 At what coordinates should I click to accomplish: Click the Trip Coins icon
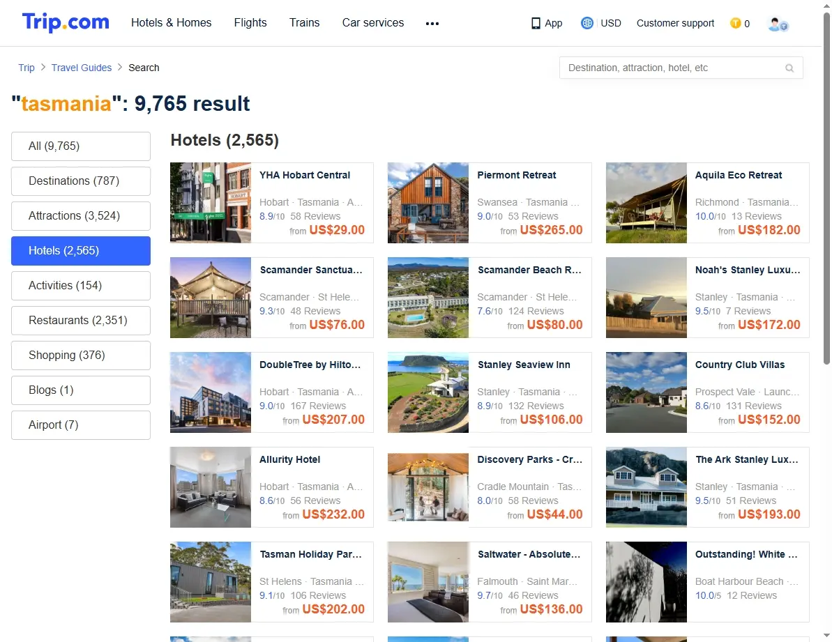(x=736, y=23)
